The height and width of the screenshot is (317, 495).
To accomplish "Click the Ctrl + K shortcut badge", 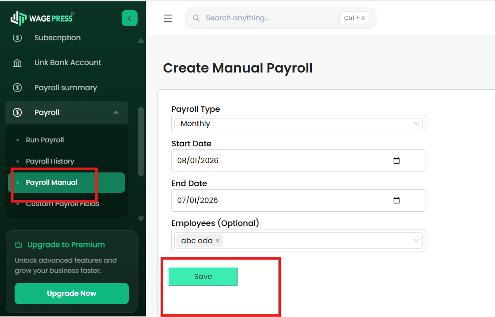I will 354,18.
